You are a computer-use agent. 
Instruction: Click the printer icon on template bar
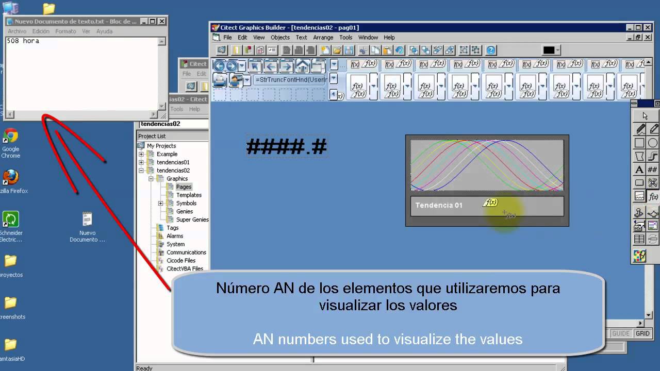point(220,80)
